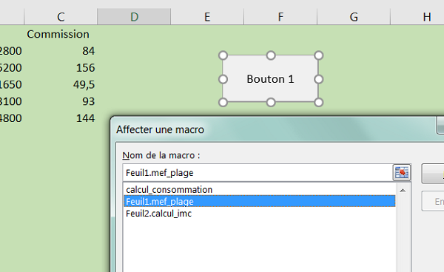Click the left-middle resize handle of Bouton 1
The height and width of the screenshot is (272, 444).
(223, 79)
